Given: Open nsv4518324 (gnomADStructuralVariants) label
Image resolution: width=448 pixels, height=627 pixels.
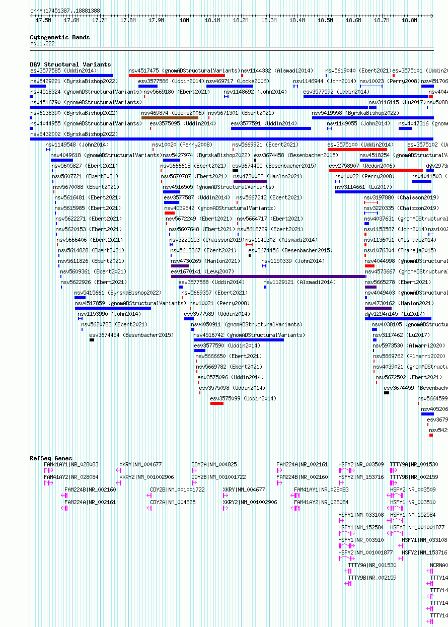Looking at the screenshot, I should (86, 92).
